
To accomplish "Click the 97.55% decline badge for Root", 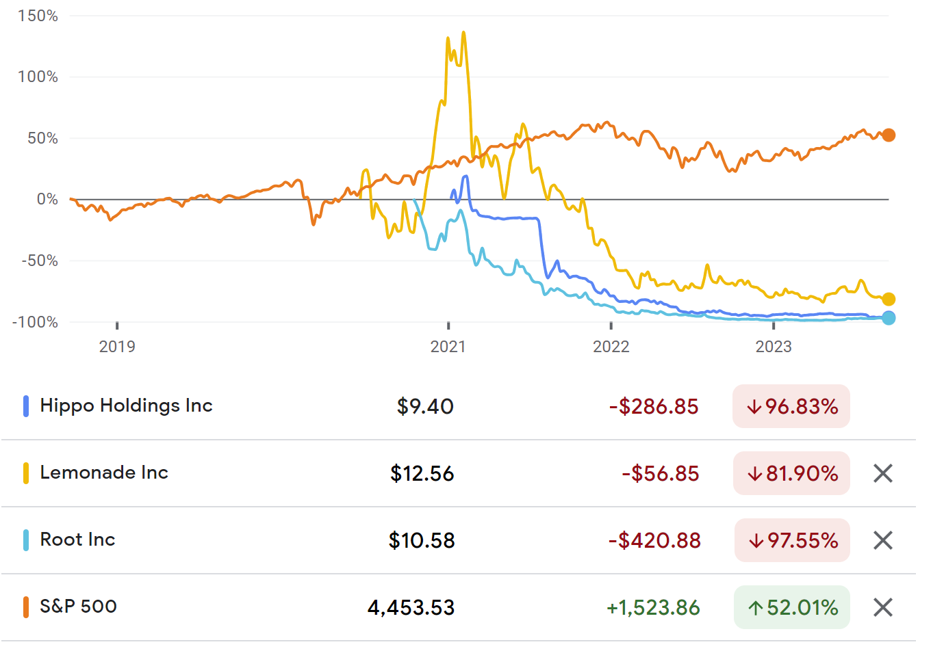I will (792, 540).
